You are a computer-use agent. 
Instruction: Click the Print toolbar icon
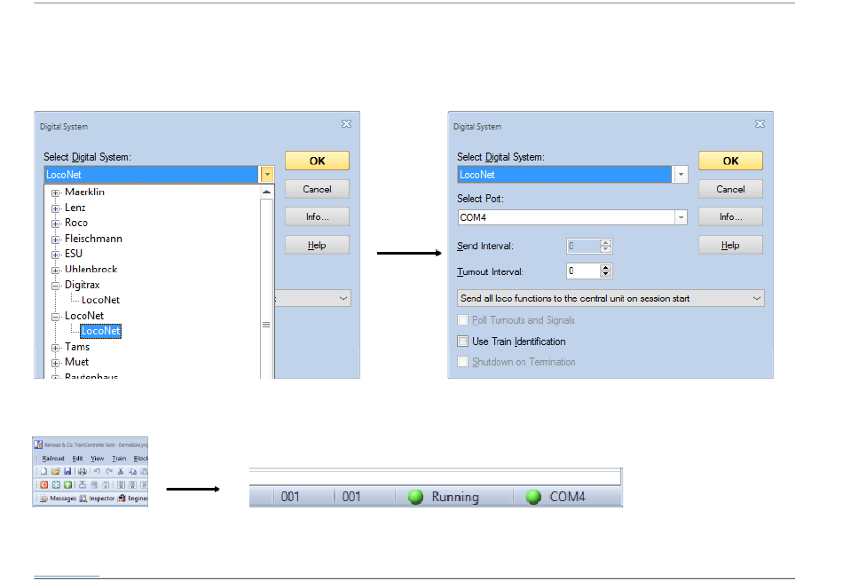pos(83,471)
